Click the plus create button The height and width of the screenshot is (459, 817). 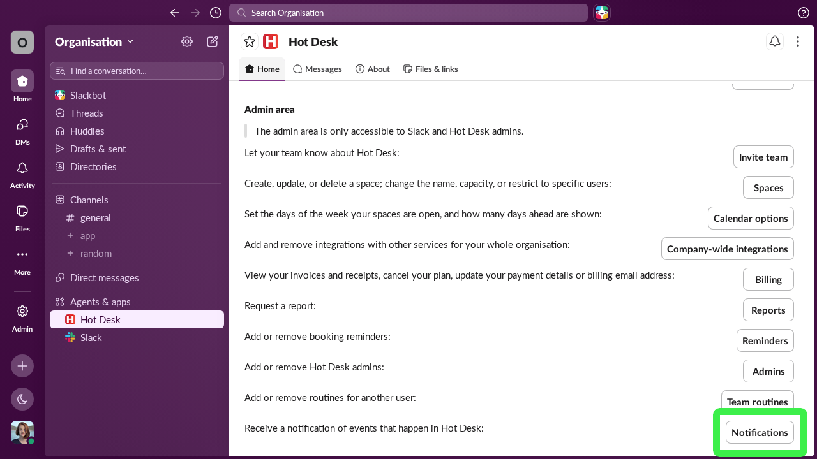click(x=22, y=366)
